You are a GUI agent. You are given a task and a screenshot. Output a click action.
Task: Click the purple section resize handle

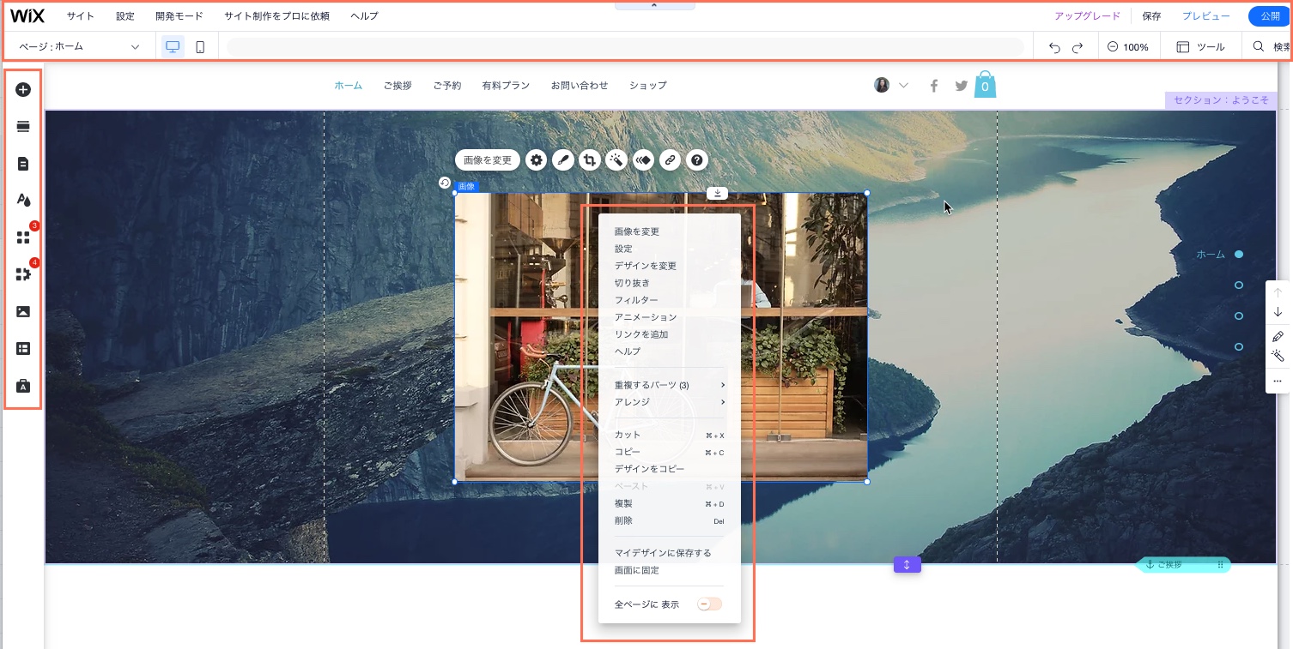pyautogui.click(x=907, y=564)
